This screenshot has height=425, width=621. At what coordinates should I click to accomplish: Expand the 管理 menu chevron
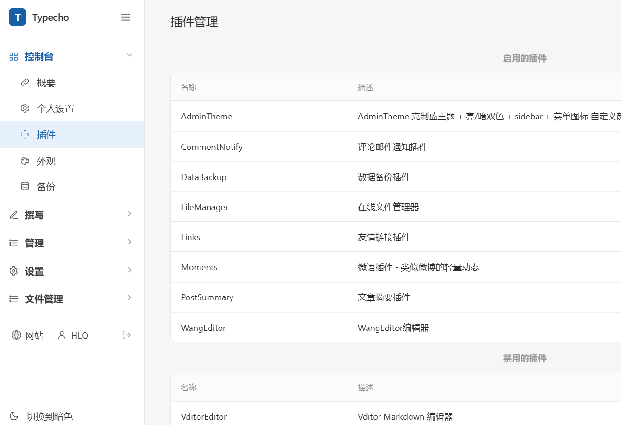click(129, 242)
